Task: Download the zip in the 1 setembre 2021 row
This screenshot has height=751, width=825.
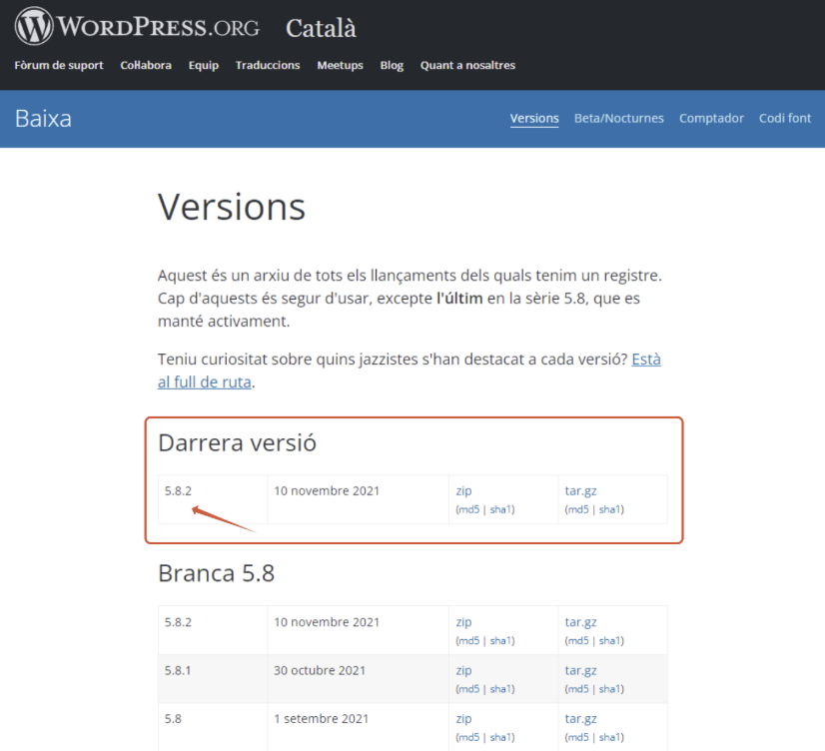Action: [463, 719]
